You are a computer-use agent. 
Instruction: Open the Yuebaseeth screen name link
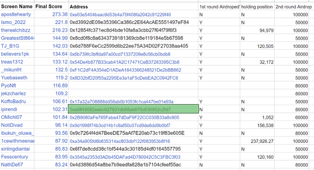(x=14, y=78)
